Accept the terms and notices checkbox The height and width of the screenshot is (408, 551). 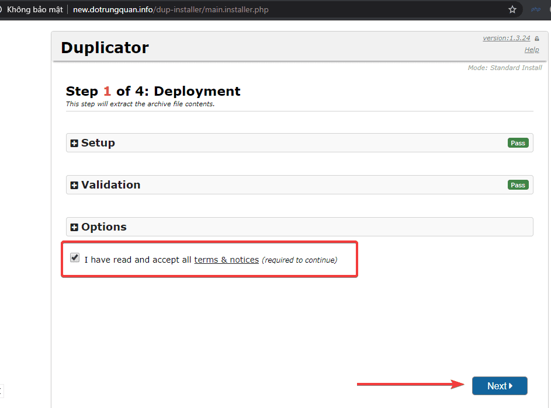75,257
